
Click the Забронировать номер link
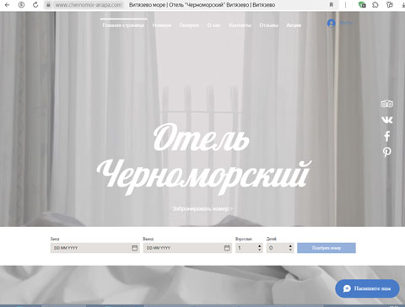point(202,208)
